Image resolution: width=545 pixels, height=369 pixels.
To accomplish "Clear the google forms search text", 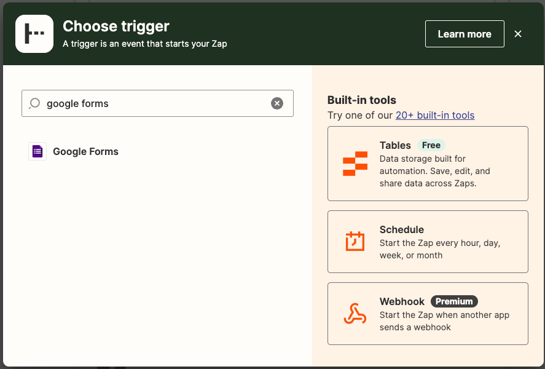I will pos(277,103).
